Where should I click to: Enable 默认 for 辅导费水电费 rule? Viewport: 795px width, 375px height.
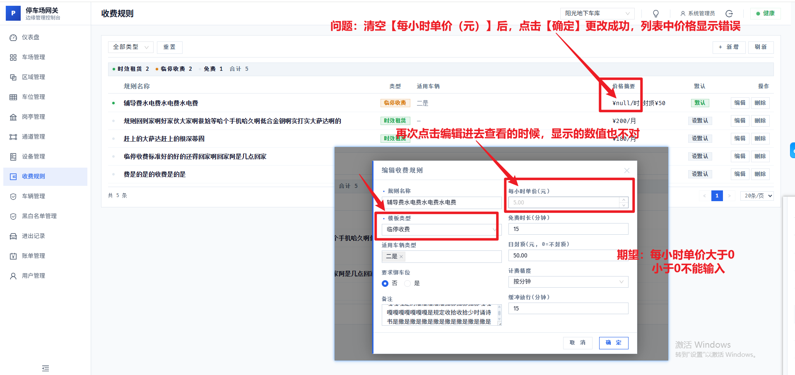tap(700, 103)
